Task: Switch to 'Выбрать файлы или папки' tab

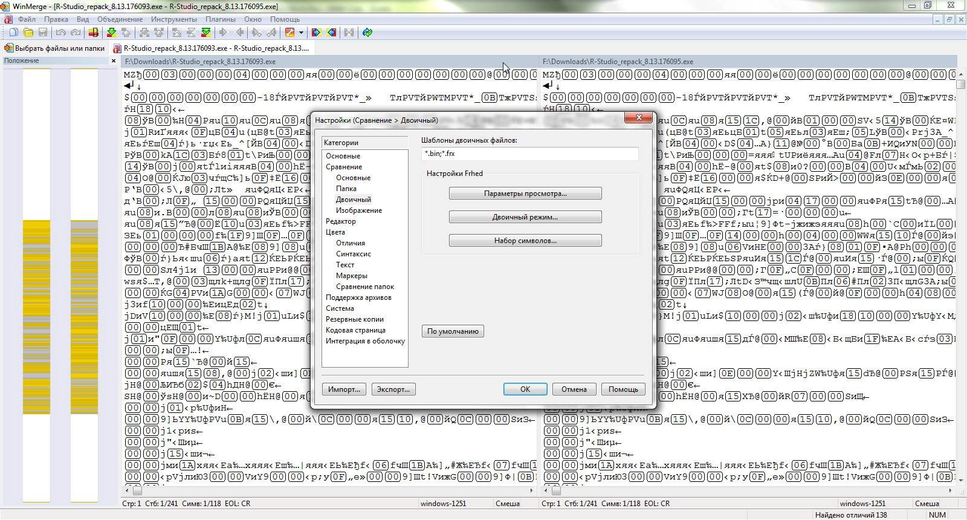Action: tap(55, 48)
